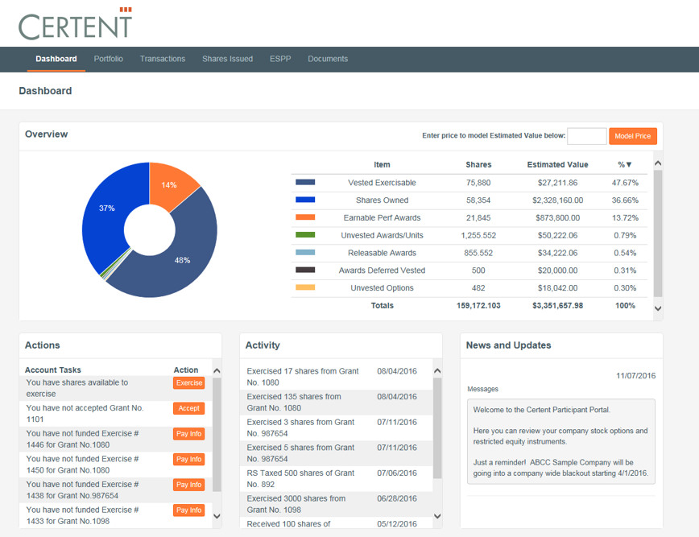Click the Account Tasks column header

(53, 370)
